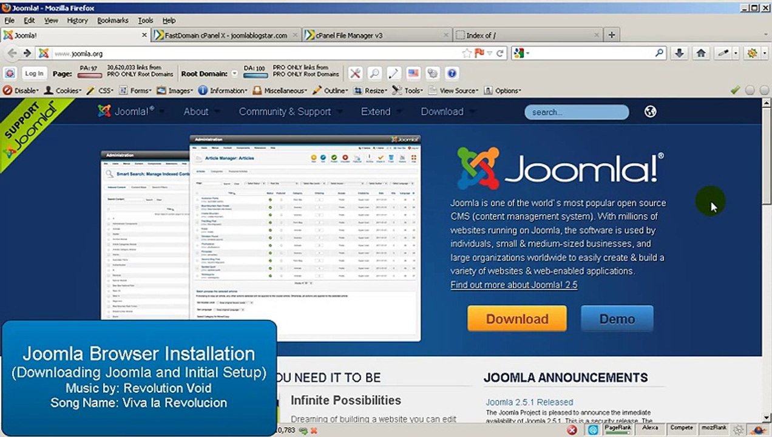
Task: Open the developer toolbar Options menu
Action: tap(503, 90)
